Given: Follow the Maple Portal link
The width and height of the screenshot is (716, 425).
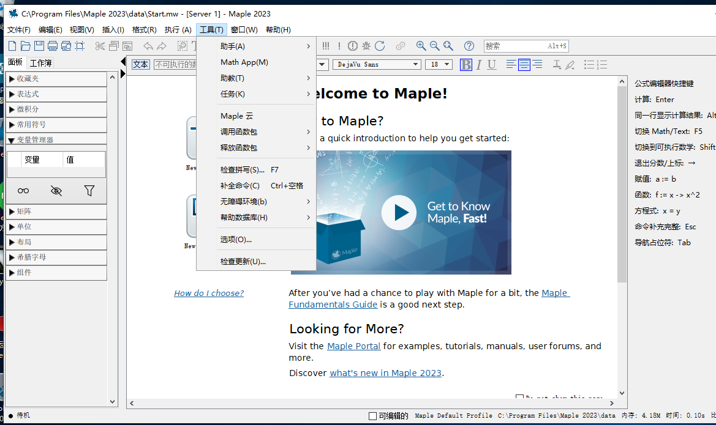Looking at the screenshot, I should pos(354,346).
